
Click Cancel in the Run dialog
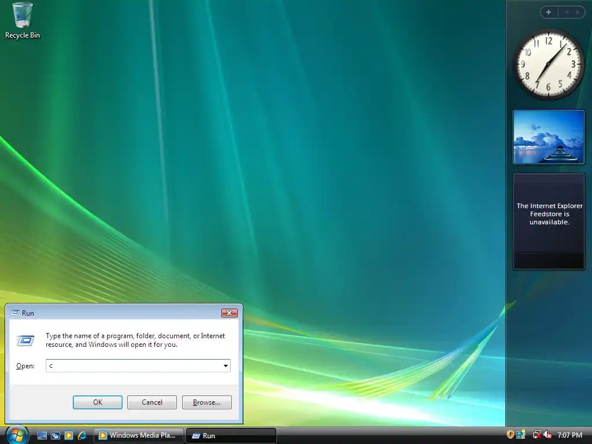pyautogui.click(x=152, y=402)
